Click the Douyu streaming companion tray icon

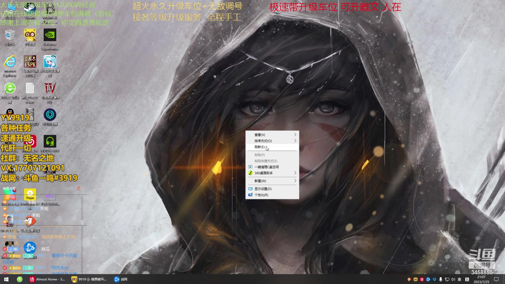409,279
